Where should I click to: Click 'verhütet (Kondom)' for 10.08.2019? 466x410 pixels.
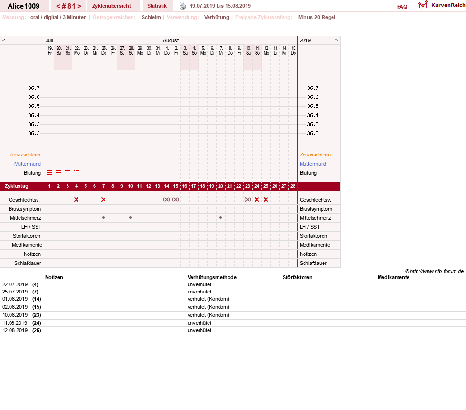tap(209, 315)
